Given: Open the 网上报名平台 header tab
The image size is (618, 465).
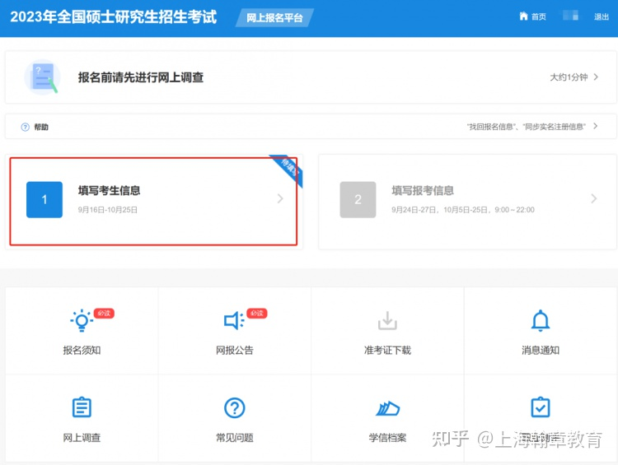Looking at the screenshot, I should click(x=274, y=18).
